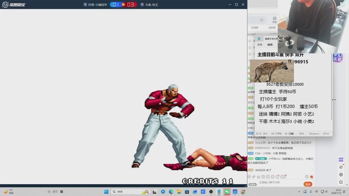Click the text line 主播擂主 手持50币
Viewport: 349px width, 196px height.
point(277,91)
